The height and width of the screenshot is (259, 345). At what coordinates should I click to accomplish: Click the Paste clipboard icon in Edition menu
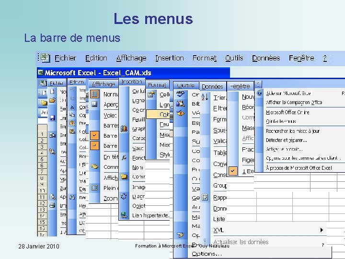[x=72, y=123]
